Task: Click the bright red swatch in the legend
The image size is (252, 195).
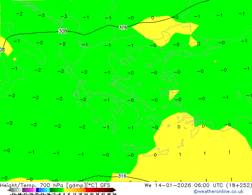Action: (87, 190)
